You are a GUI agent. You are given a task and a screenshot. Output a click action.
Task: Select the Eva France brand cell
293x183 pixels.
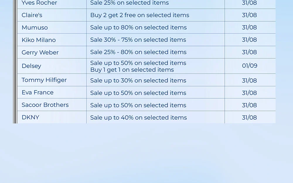pos(38,93)
